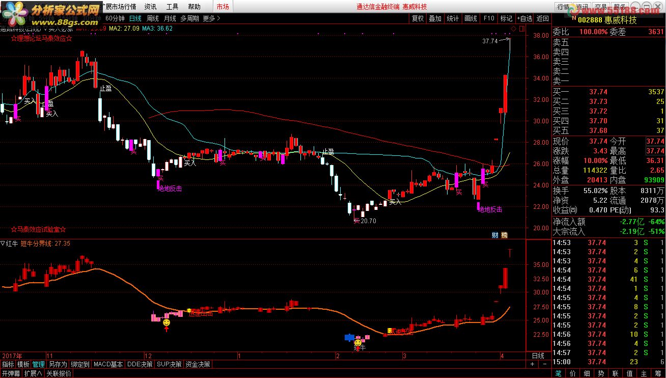Open the 模板 template tab
666x378 pixels.
[23, 364]
